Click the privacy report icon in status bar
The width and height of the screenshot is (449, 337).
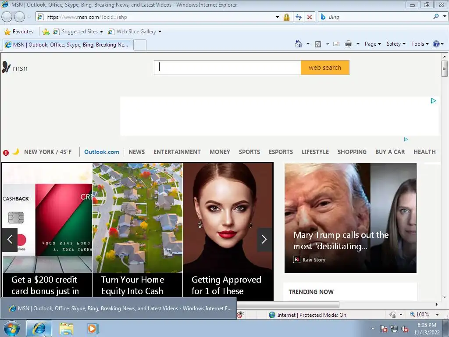241,315
